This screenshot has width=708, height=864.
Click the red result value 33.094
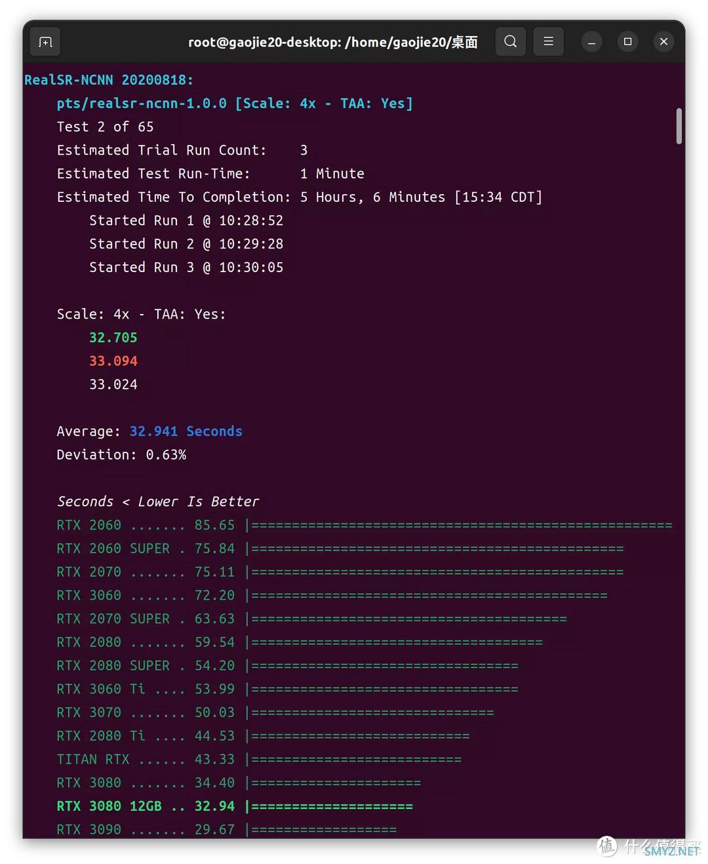tap(113, 361)
